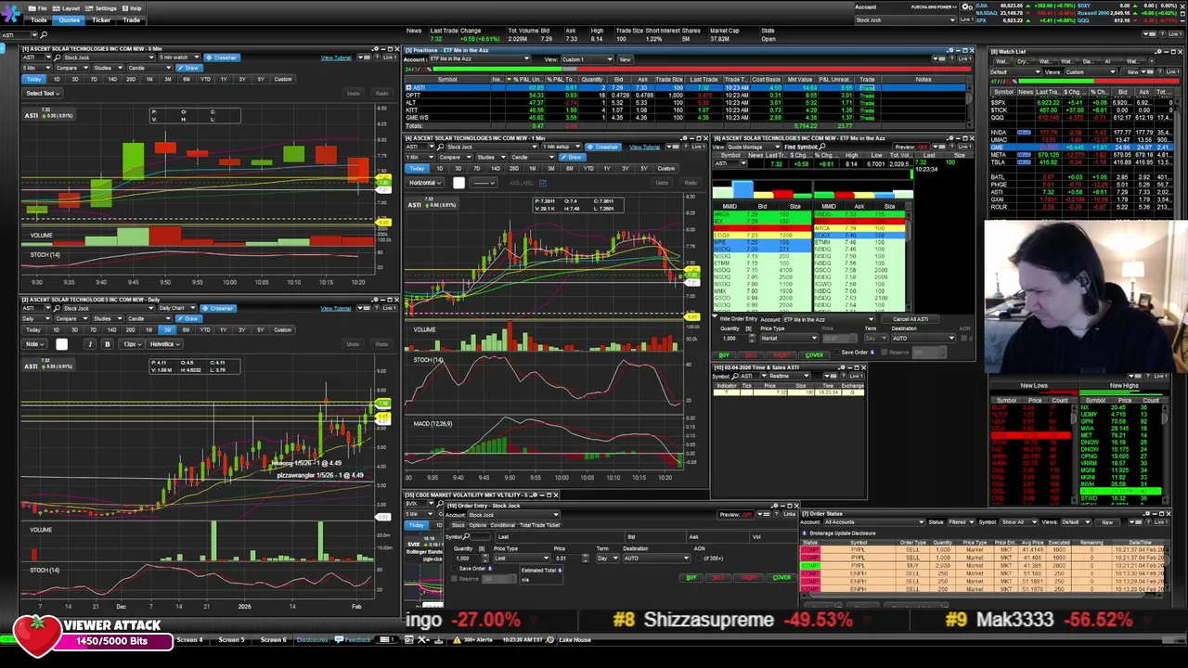The width and height of the screenshot is (1188, 668).
Task: Toggle Crosshair in the 1 Min chart window
Action: [605, 147]
